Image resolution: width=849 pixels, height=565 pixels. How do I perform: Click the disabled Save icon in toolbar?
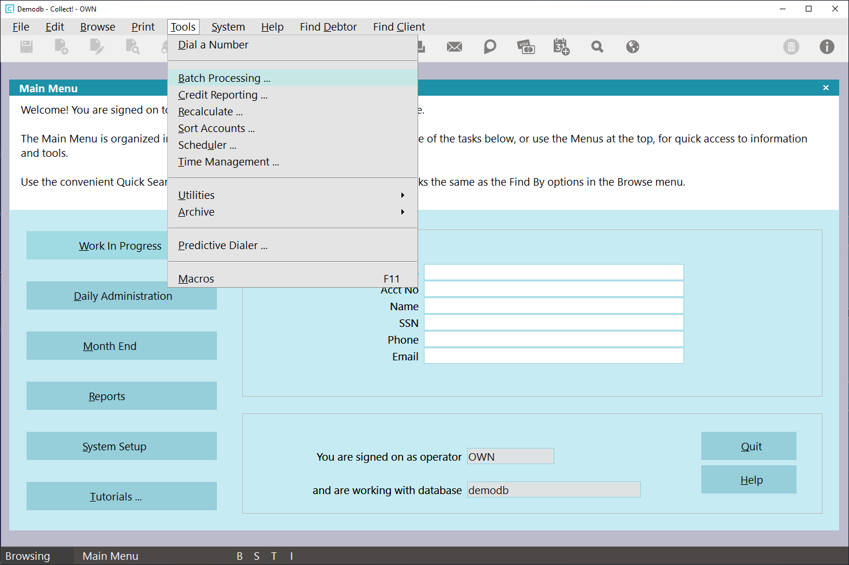click(27, 47)
